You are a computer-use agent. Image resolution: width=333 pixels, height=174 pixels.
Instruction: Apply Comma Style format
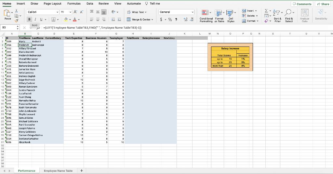pos(176,20)
